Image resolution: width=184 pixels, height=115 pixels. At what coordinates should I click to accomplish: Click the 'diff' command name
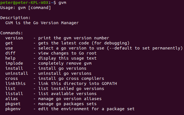tap(10, 53)
